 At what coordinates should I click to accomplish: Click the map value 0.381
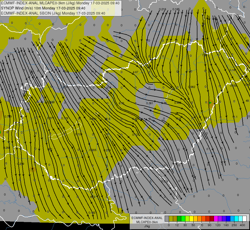pos(150,103)
